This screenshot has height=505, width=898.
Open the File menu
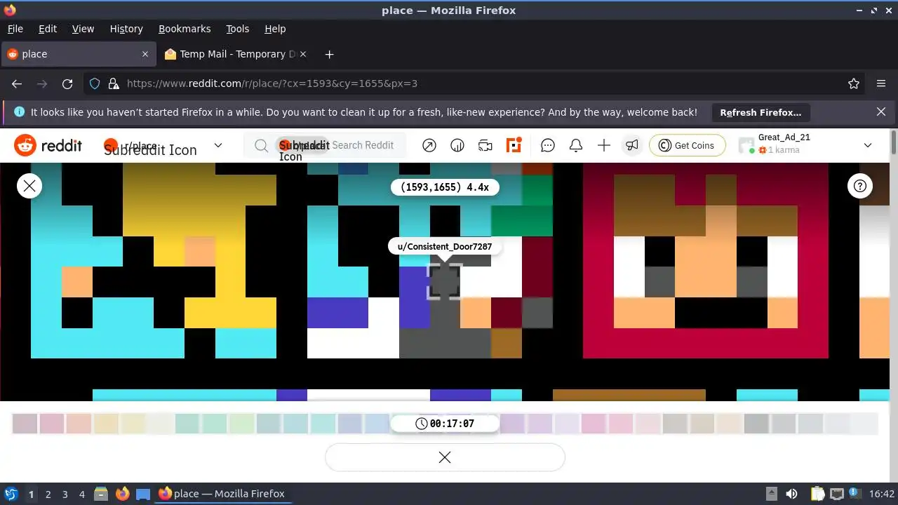(x=15, y=29)
